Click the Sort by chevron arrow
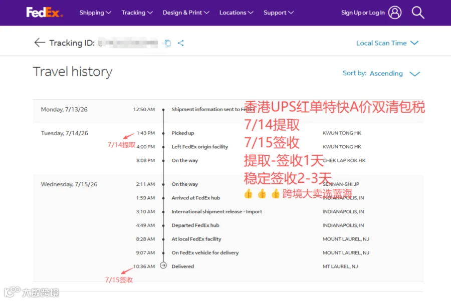Image resolution: width=451 pixels, height=301 pixels. click(x=415, y=74)
